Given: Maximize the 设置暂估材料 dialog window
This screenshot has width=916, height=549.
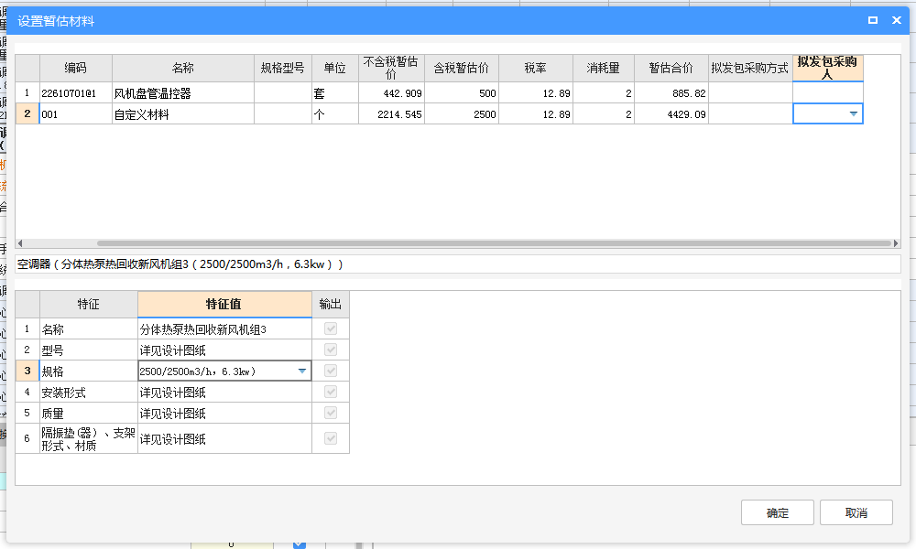Looking at the screenshot, I should [x=873, y=20].
